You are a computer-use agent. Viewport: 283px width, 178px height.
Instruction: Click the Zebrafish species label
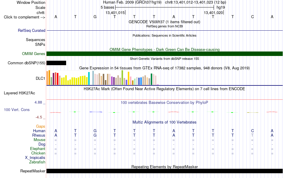click(37, 162)
